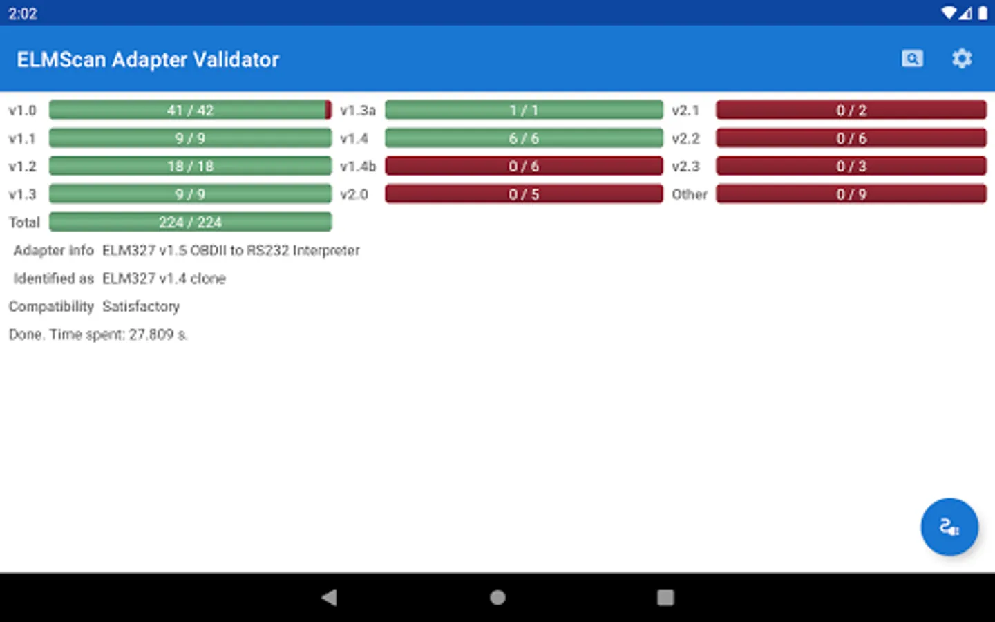Select the v1.1 progress bar 9 / 9
995x622 pixels.
(x=190, y=138)
